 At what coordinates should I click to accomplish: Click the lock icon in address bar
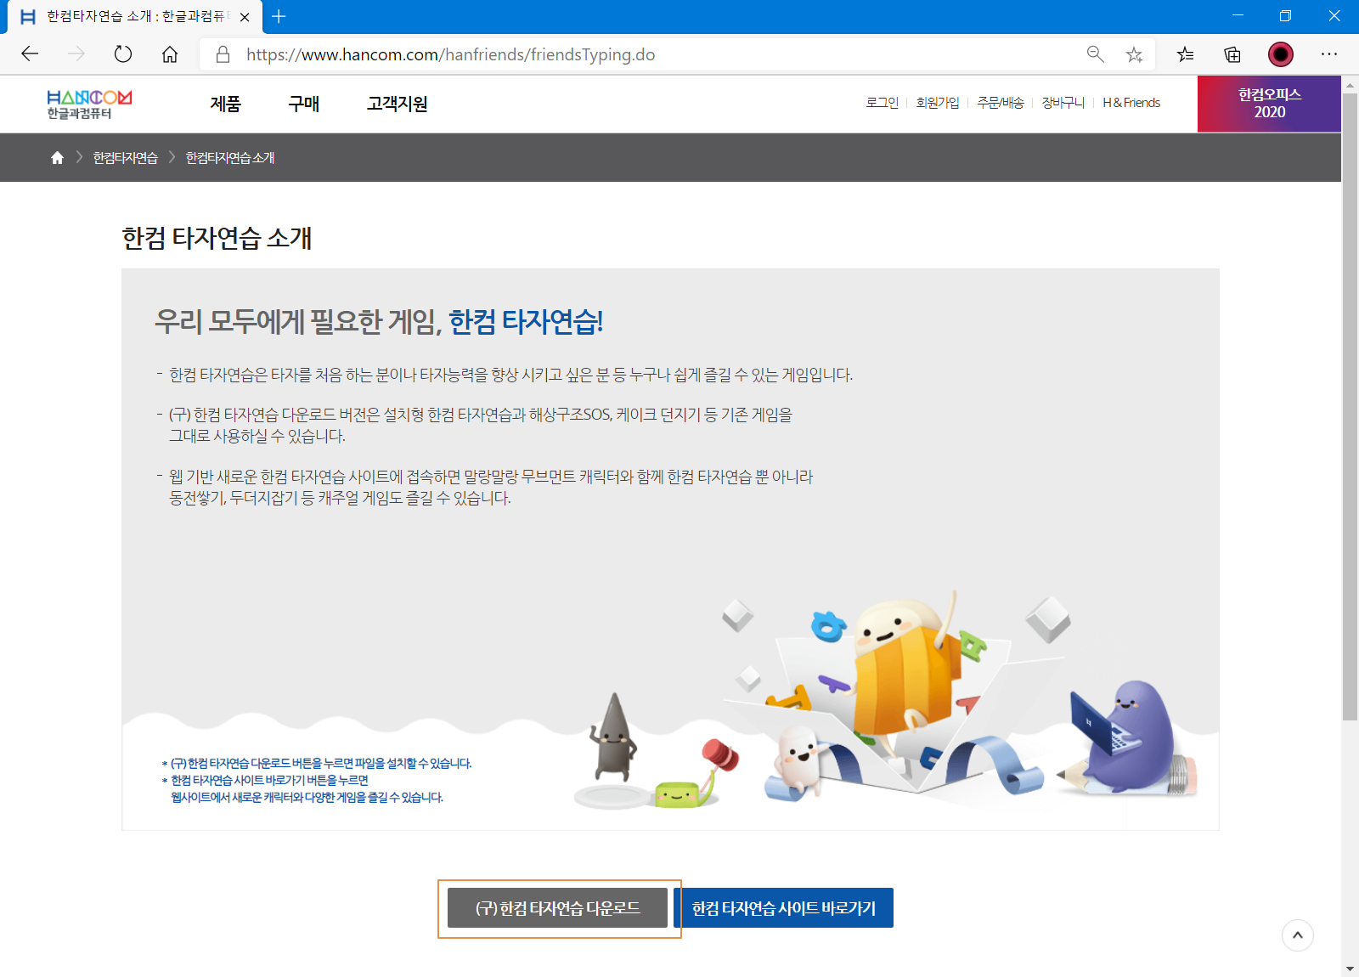point(223,54)
